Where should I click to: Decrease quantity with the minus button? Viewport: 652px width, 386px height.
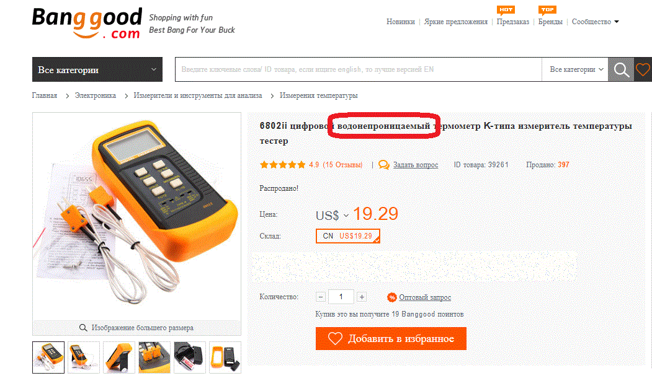[x=321, y=297]
